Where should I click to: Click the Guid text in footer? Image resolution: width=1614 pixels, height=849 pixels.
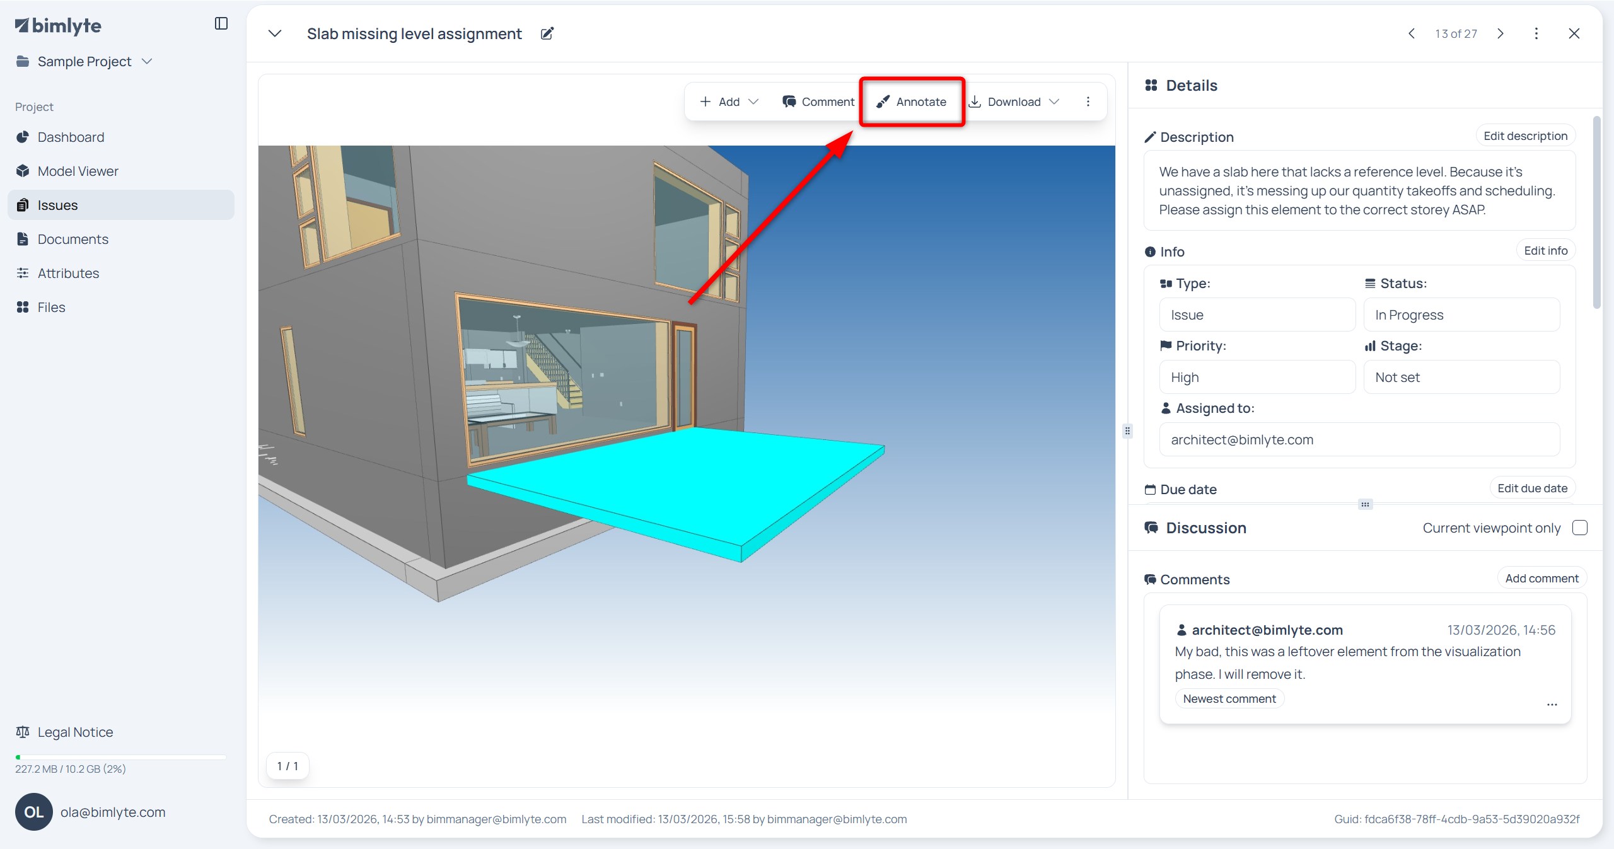pos(1457,819)
